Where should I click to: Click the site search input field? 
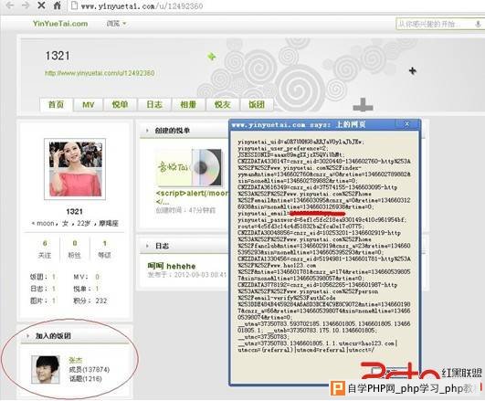pyautogui.click(x=435, y=24)
